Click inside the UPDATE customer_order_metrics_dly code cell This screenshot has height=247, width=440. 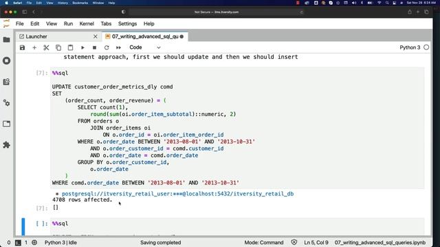[x=237, y=128]
